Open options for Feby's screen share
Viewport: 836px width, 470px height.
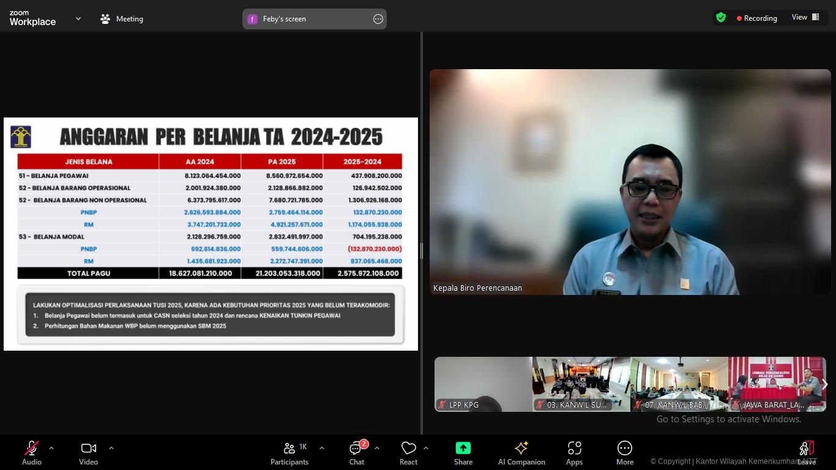click(x=378, y=19)
